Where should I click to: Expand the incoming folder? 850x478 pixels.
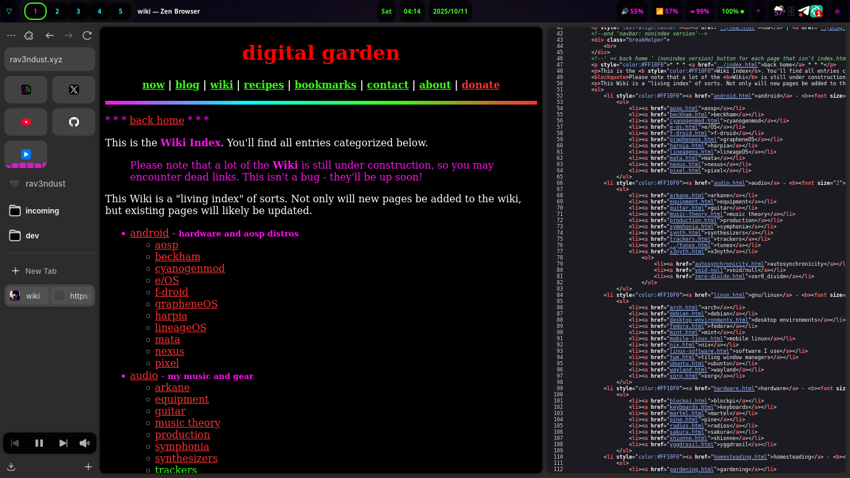point(42,211)
